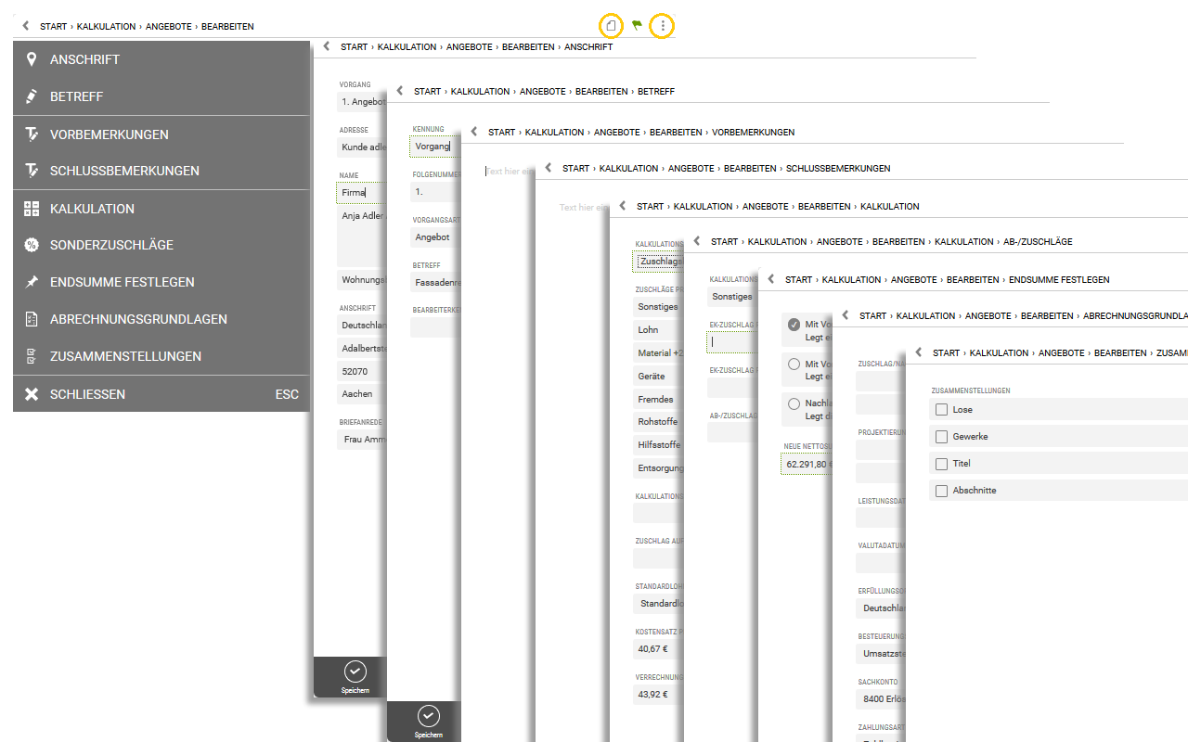The width and height of the screenshot is (1188, 742).
Task: Click the document icon in top header
Action: [x=611, y=26]
